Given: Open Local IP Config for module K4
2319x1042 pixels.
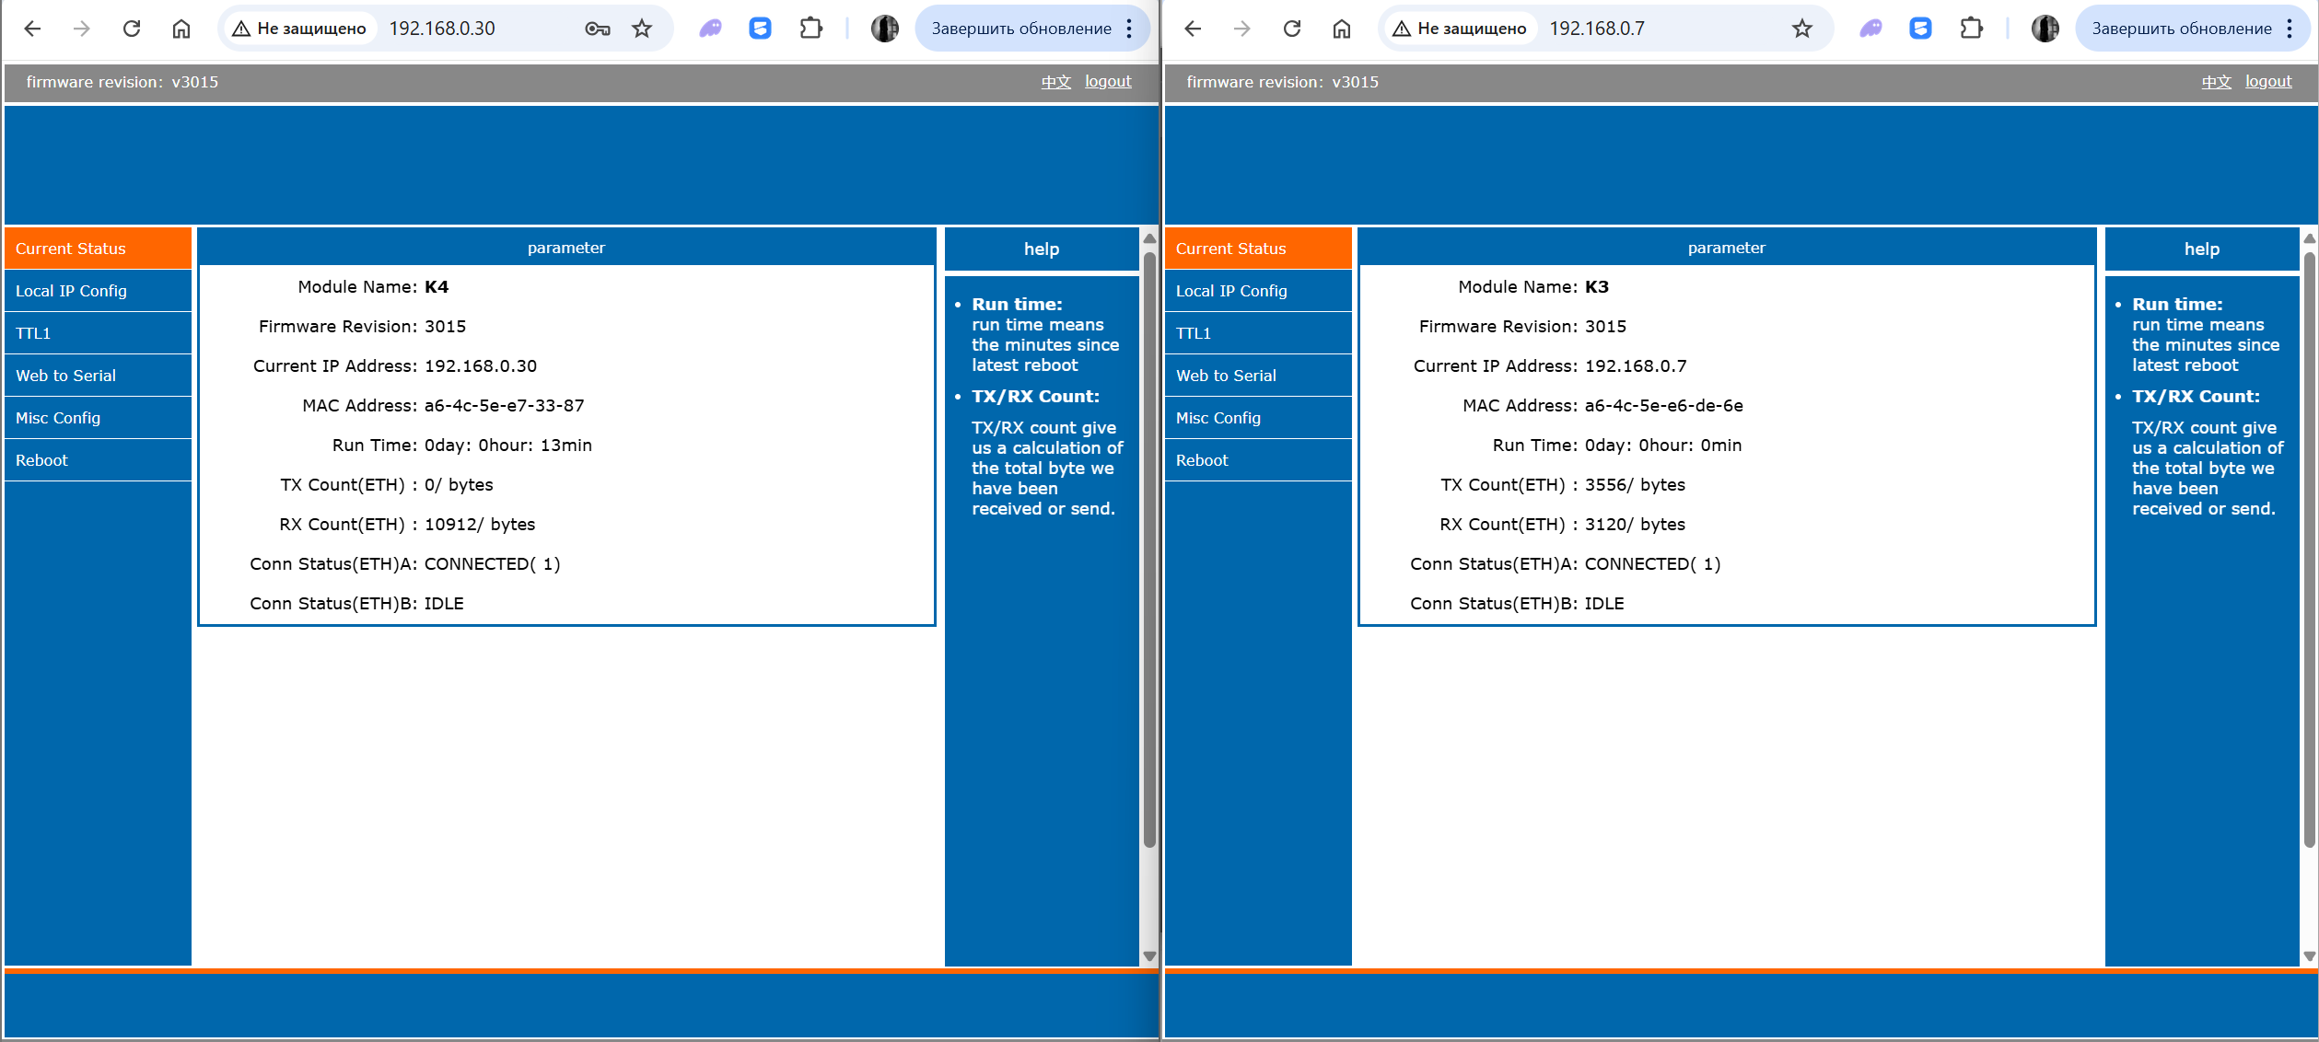Looking at the screenshot, I should [71, 291].
